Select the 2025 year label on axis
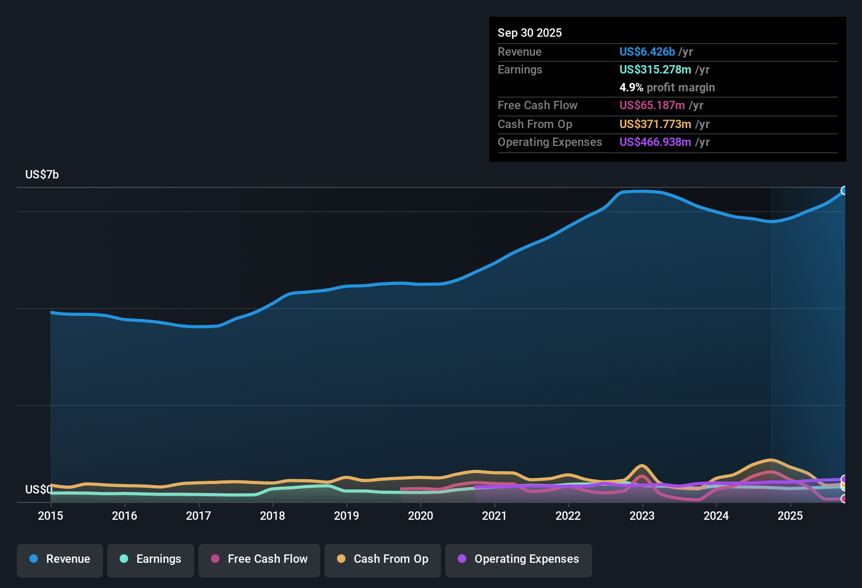This screenshot has width=862, height=588. click(791, 516)
